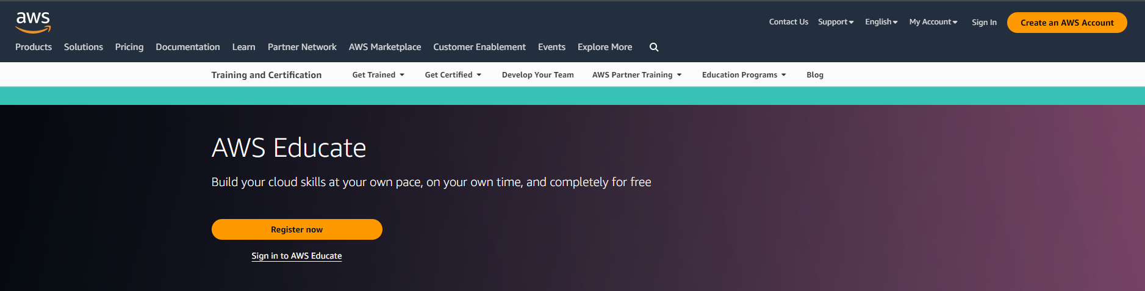Open Customer Enablement

[479, 47]
